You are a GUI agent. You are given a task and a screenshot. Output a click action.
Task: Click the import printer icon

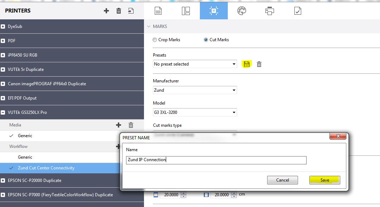pos(131,11)
